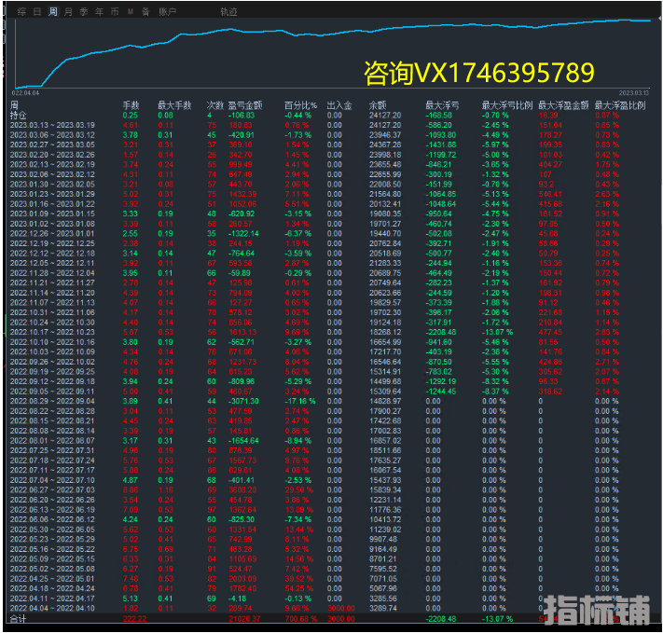Screen dimensions: 663x633
Task: Click the 2022.04.04 start date on chart
Action: point(26,93)
